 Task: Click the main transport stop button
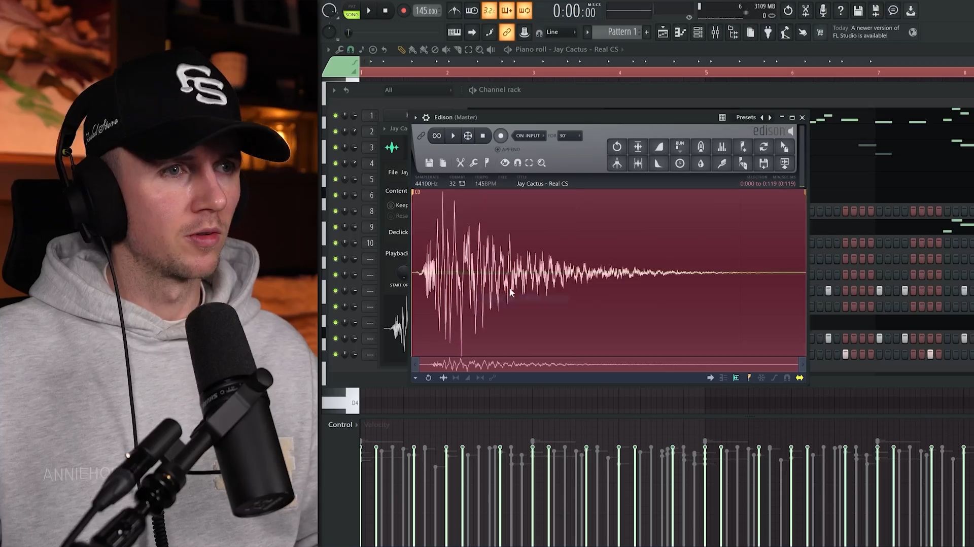click(385, 11)
